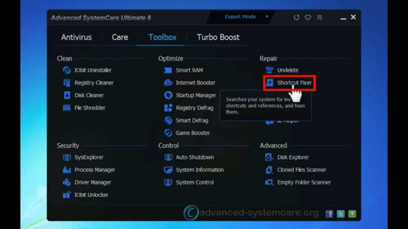Open the Auto Shutdown control
Viewport: 408px width, 229px height.
coord(189,157)
